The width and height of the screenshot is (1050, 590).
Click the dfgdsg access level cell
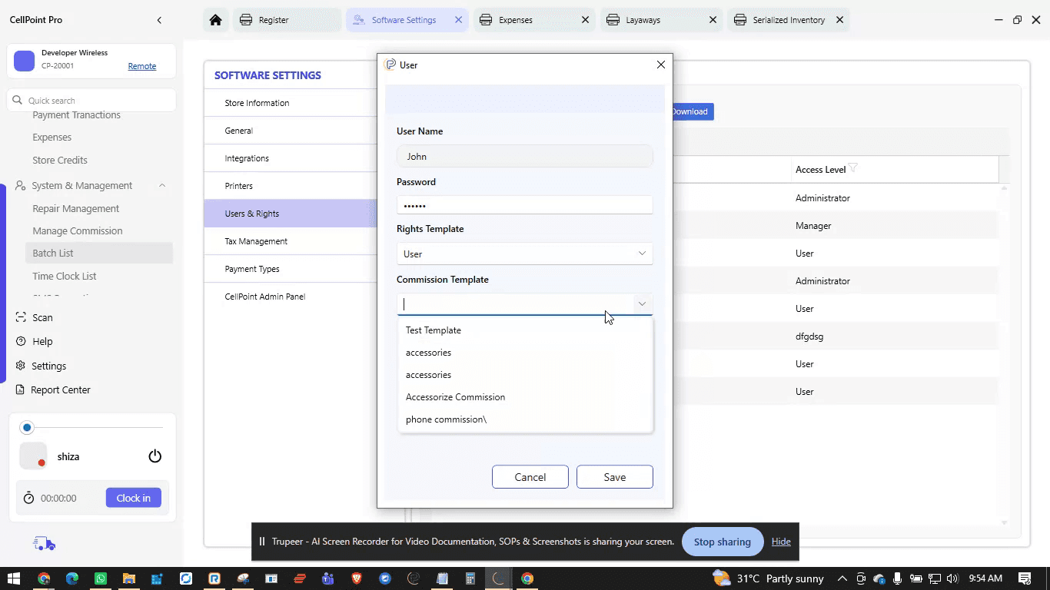809,336
